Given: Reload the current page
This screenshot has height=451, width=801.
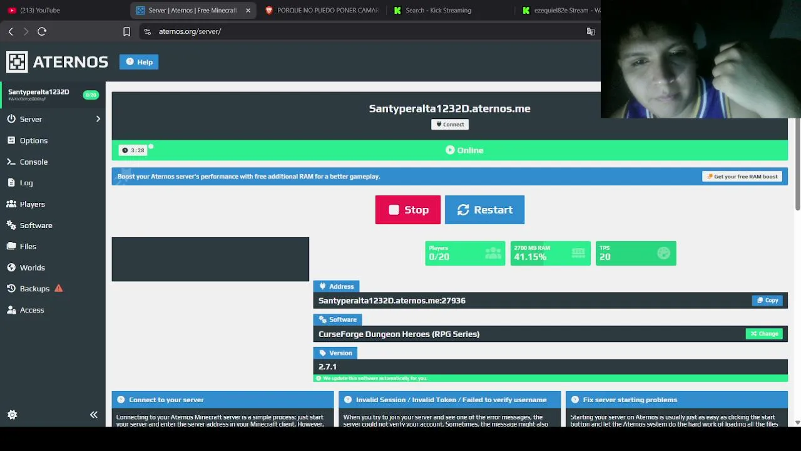Looking at the screenshot, I should click(x=42, y=31).
